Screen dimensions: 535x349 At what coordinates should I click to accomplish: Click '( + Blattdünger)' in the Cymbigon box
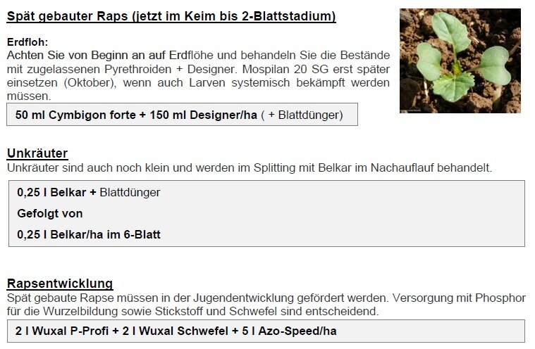302,115
